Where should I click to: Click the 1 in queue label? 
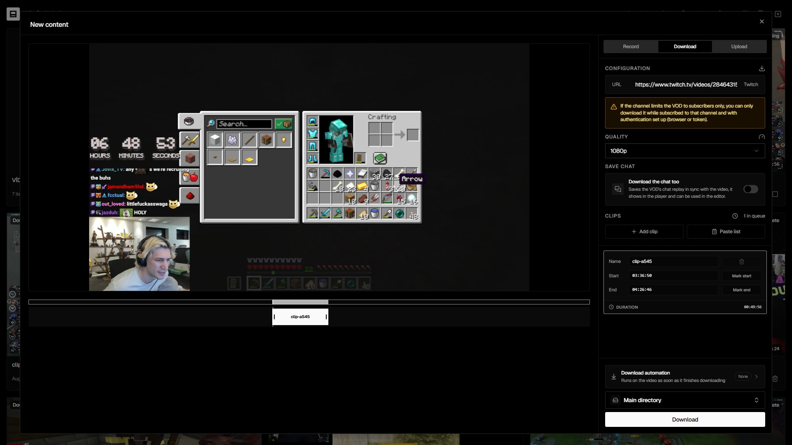point(754,216)
